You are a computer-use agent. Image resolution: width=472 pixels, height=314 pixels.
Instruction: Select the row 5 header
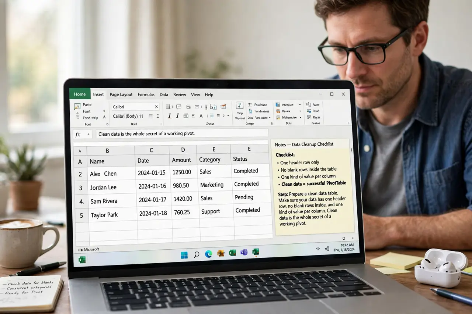tap(81, 215)
